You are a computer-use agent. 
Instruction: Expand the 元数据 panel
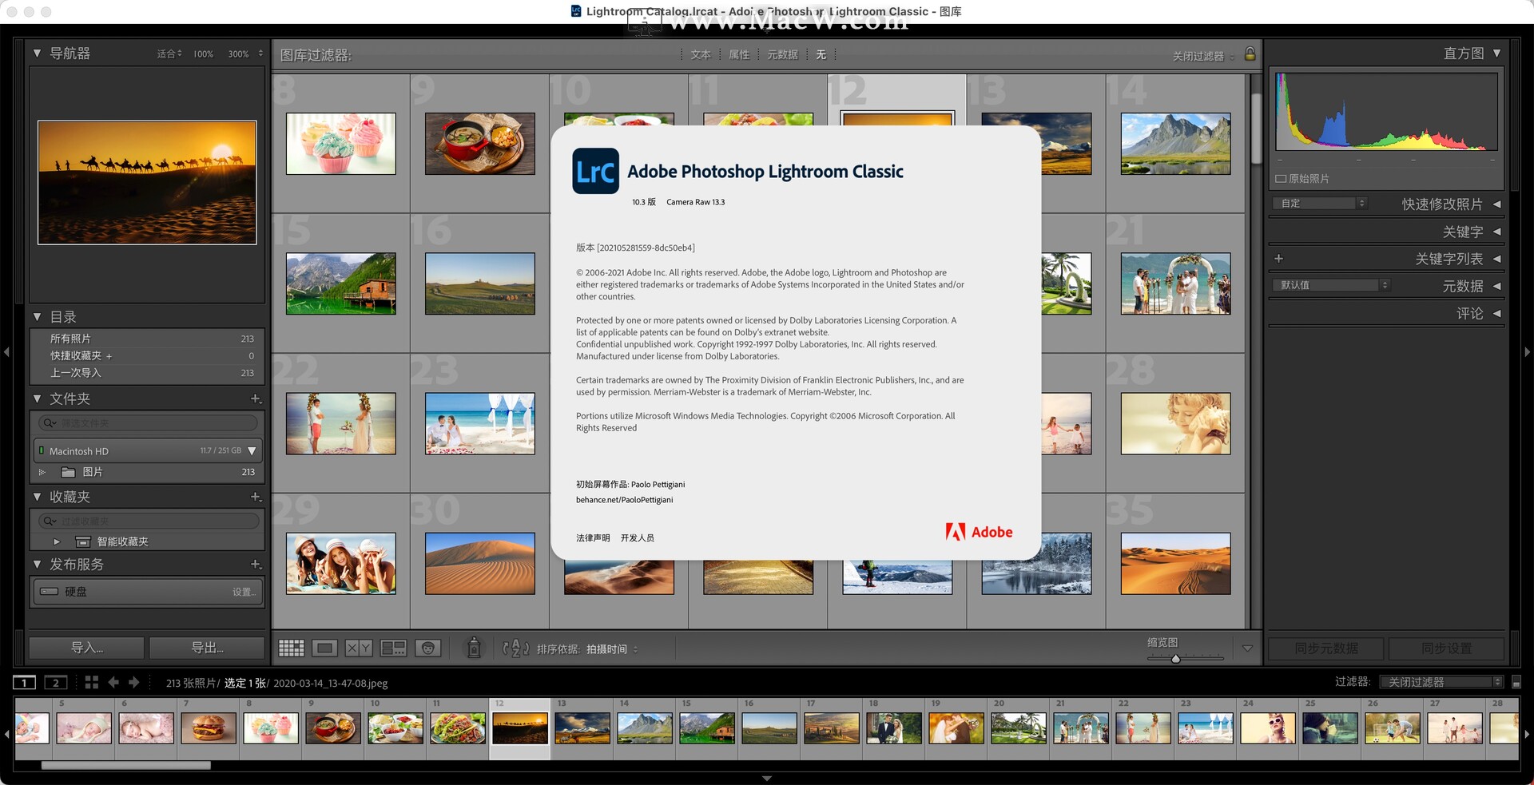(x=1496, y=286)
